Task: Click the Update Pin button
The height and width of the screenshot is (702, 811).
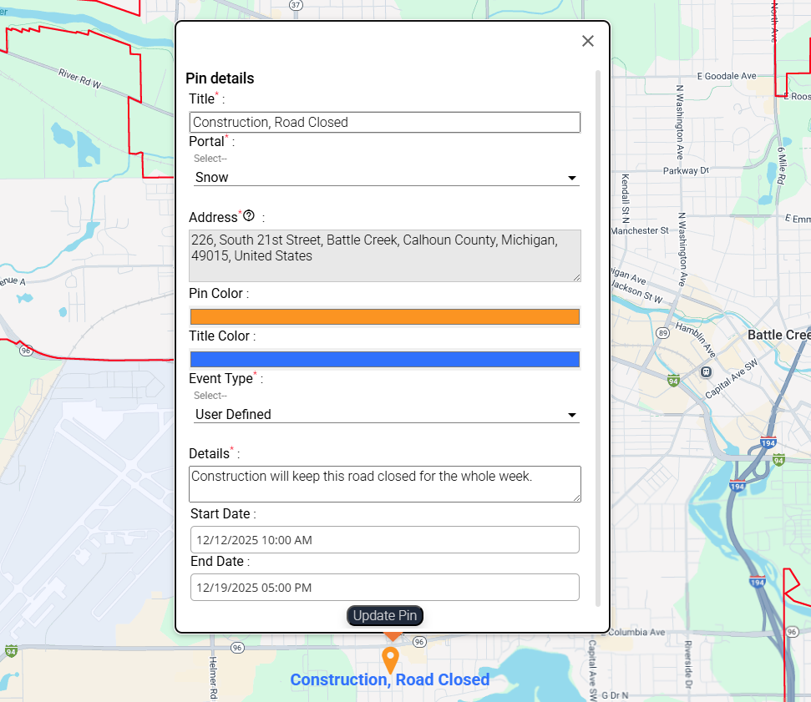Action: click(x=385, y=615)
